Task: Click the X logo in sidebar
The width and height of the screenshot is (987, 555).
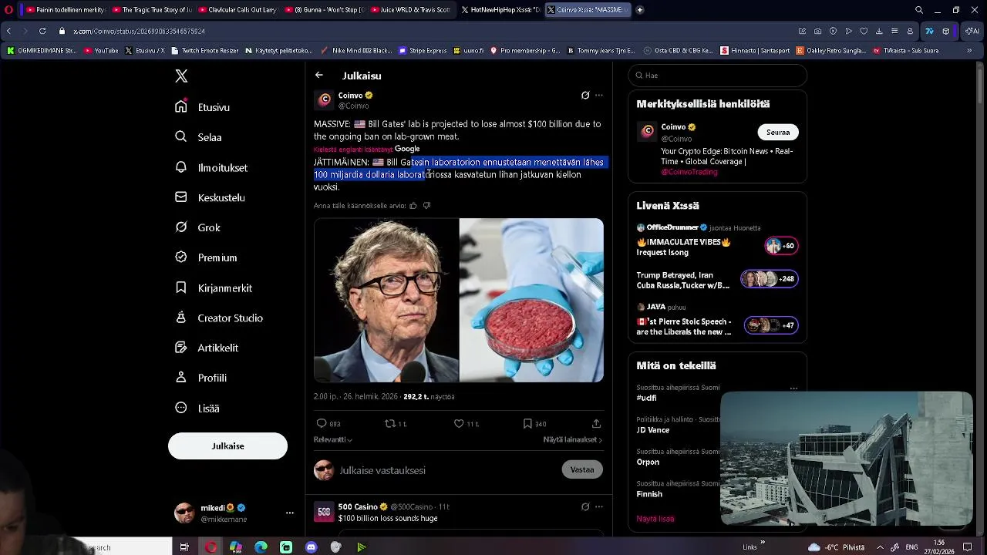Action: click(x=181, y=76)
